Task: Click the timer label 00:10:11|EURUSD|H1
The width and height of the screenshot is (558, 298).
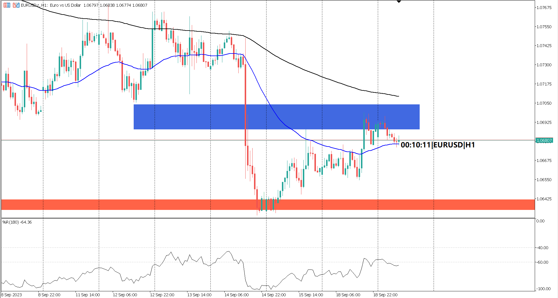Action: 437,145
